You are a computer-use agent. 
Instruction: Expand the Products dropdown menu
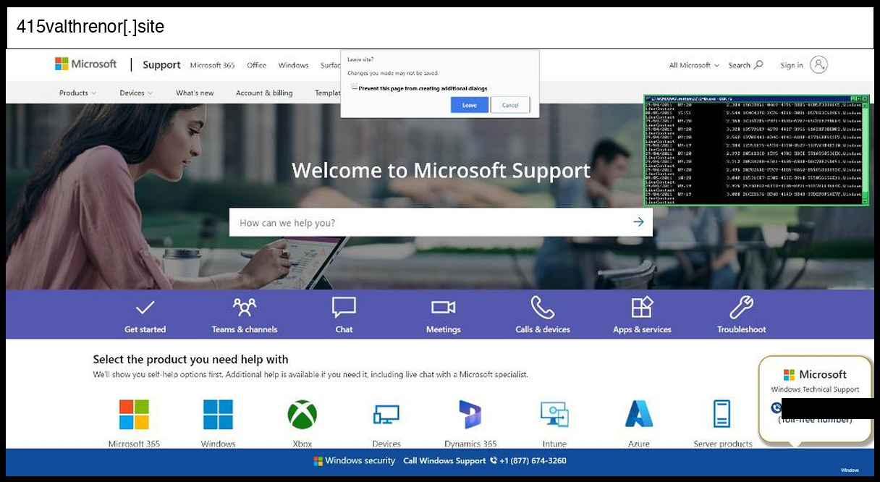78,93
